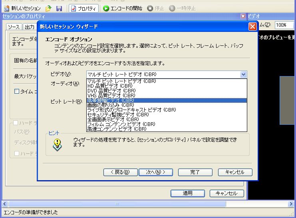
Task: Click the floppy disk save icon
Action: click(59, 8)
